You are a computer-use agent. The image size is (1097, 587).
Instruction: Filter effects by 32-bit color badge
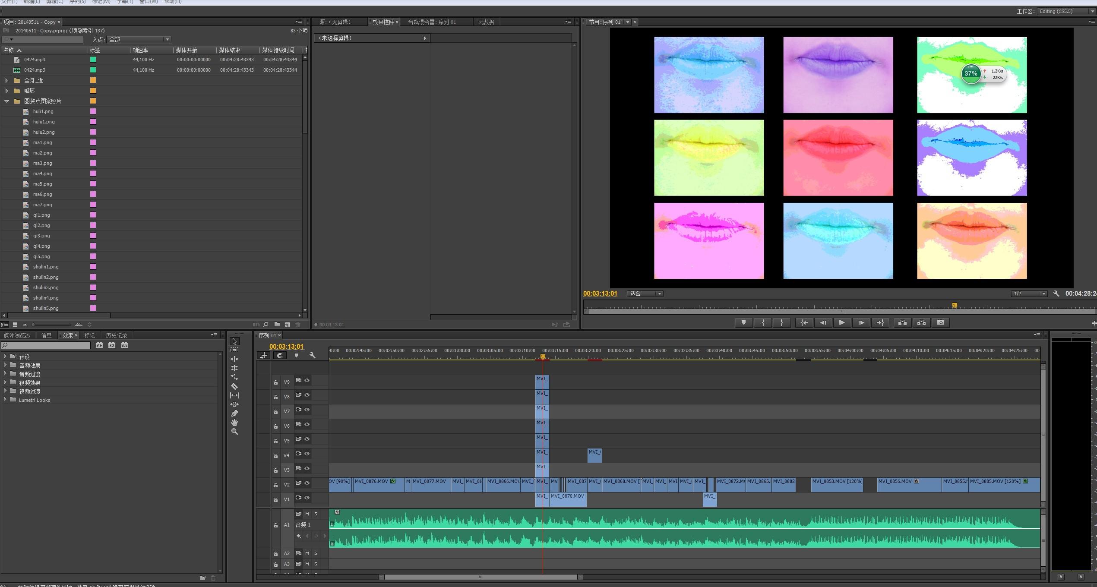[112, 345]
